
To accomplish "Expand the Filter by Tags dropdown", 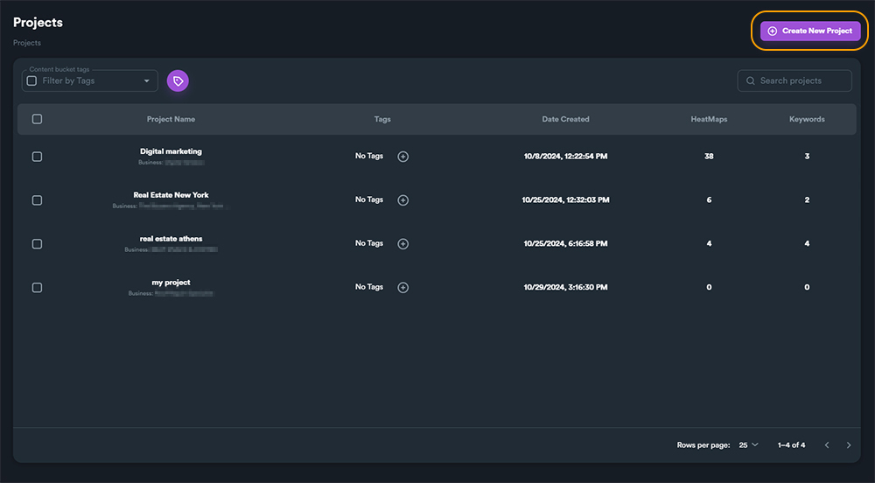I will [x=146, y=81].
